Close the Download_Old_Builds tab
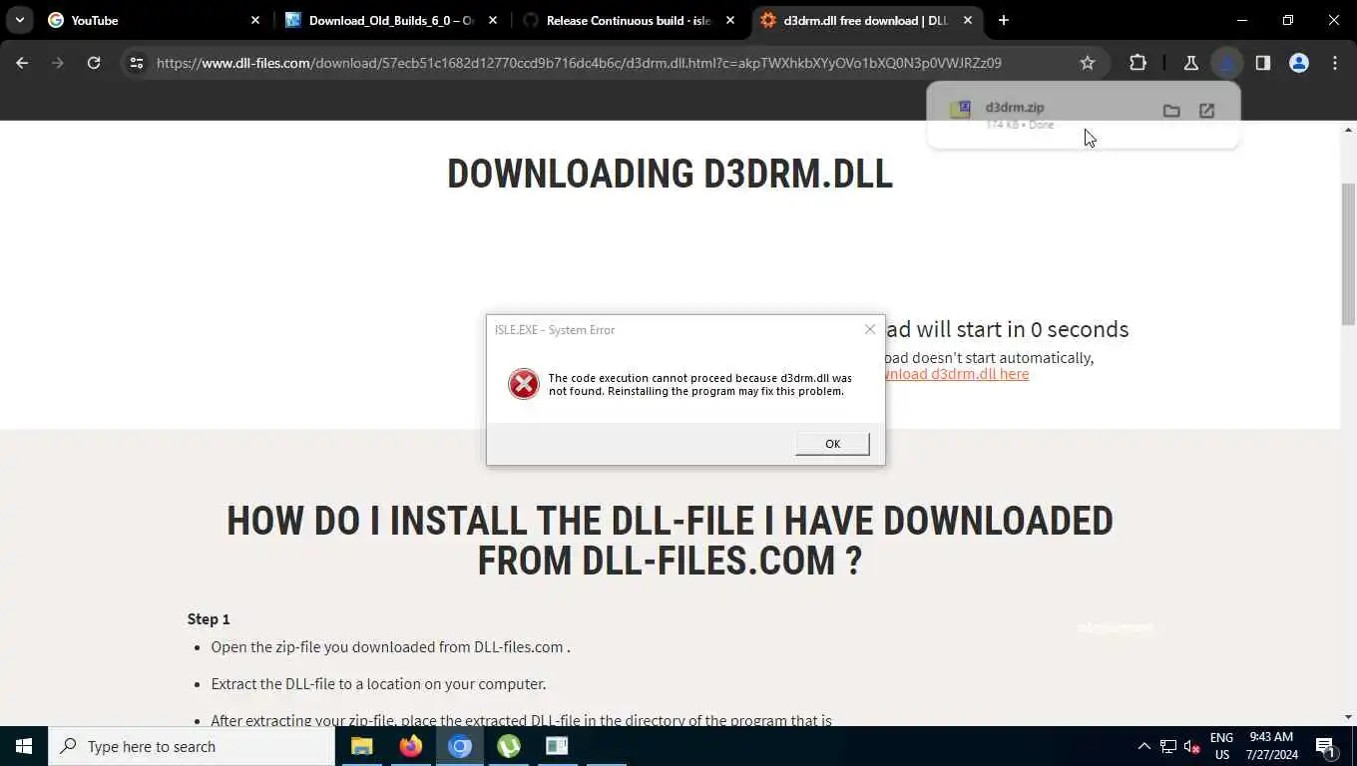Viewport: 1357px width, 766px height. click(492, 20)
